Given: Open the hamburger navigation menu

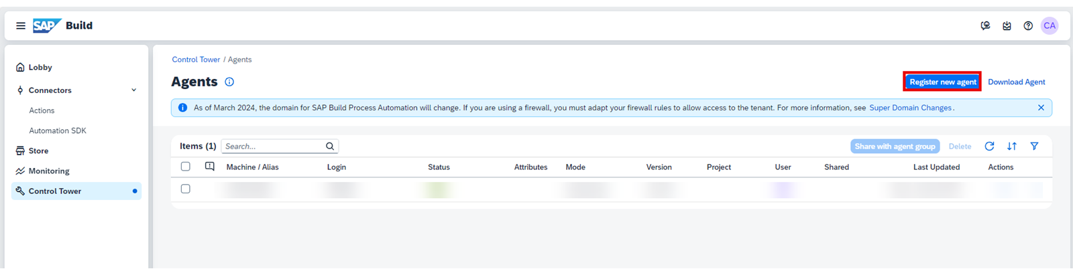Looking at the screenshot, I should tap(21, 25).
